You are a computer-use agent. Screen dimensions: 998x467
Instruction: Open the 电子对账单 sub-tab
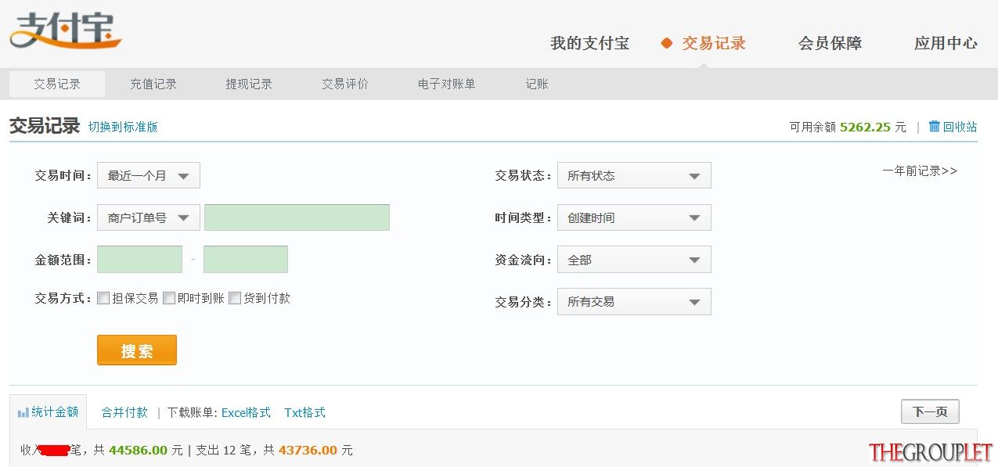coord(447,84)
